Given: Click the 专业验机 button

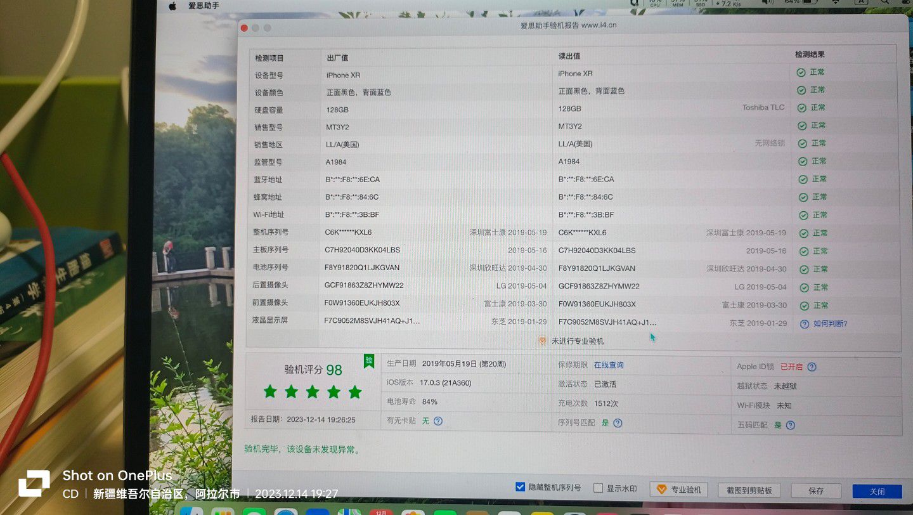Looking at the screenshot, I should pos(679,490).
